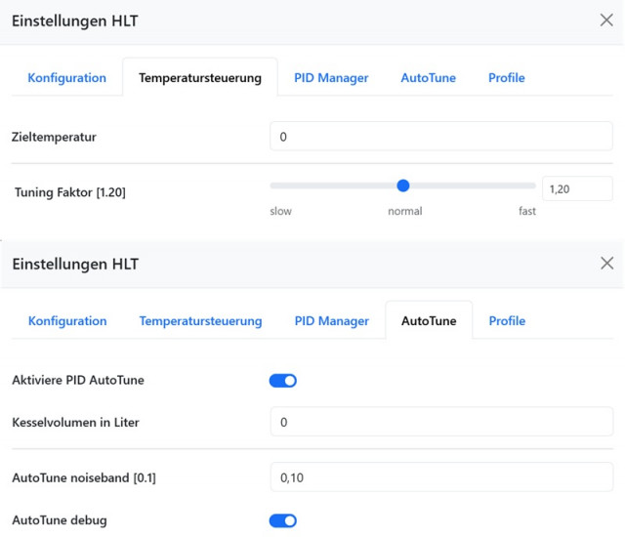The height and width of the screenshot is (537, 625).
Task: Click the Tuning Faktor slider handle
Action: [403, 186]
